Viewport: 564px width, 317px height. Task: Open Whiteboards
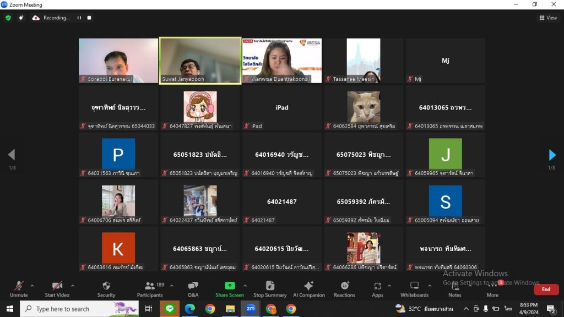point(414,289)
